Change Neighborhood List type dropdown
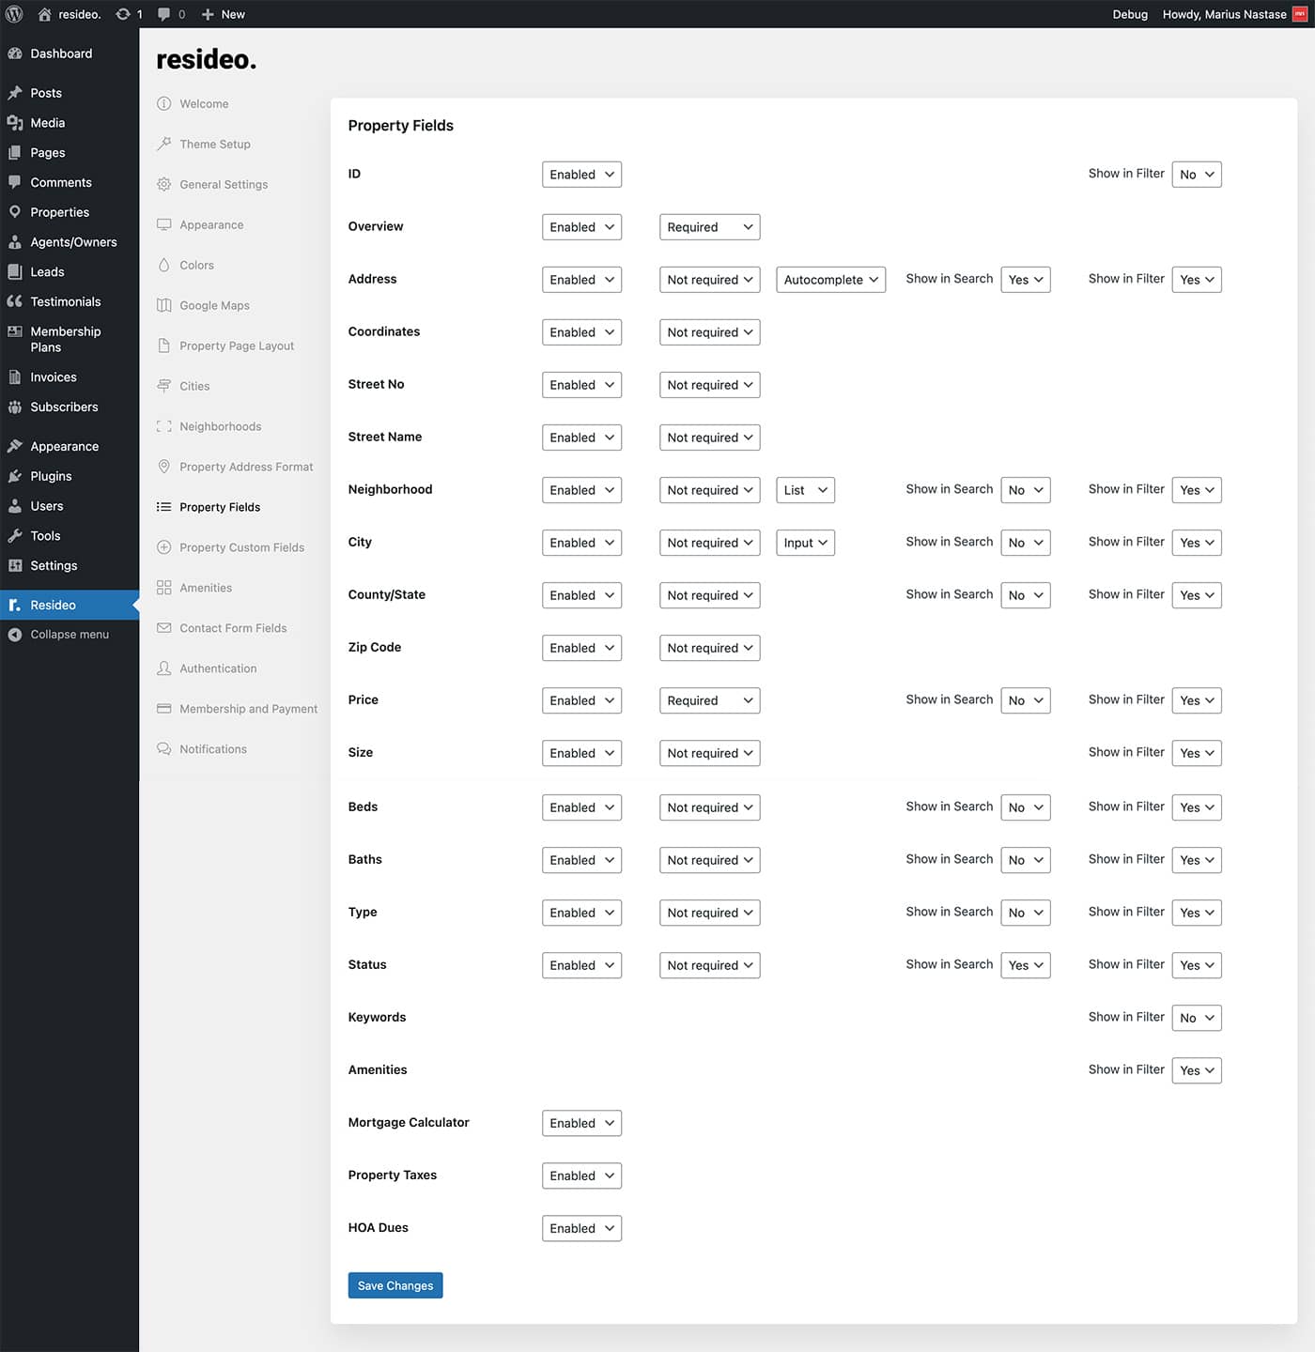This screenshot has width=1315, height=1352. coord(805,490)
